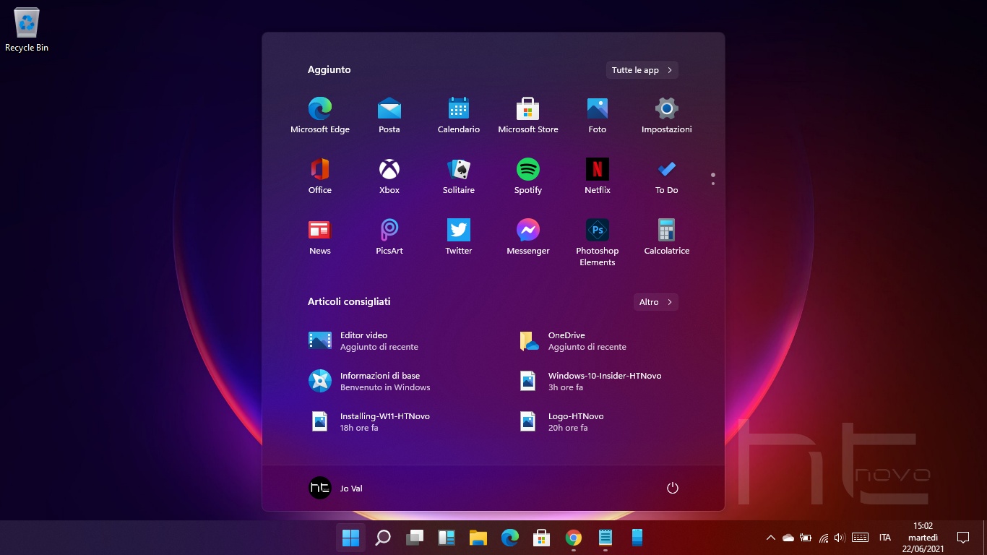This screenshot has width=987, height=555.
Task: Launch Google Chrome from the taskbar
Action: coord(574,538)
